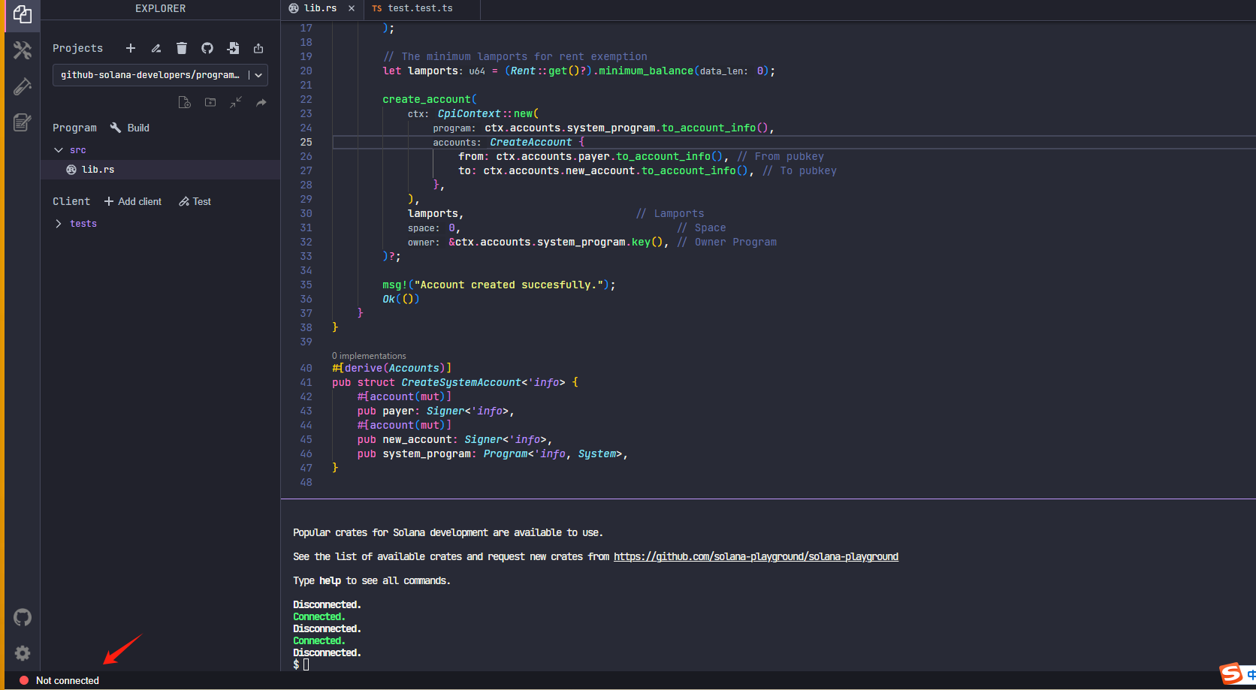1256x690 pixels.
Task: Open the Test sidebar panel icon
Action: [x=22, y=86]
